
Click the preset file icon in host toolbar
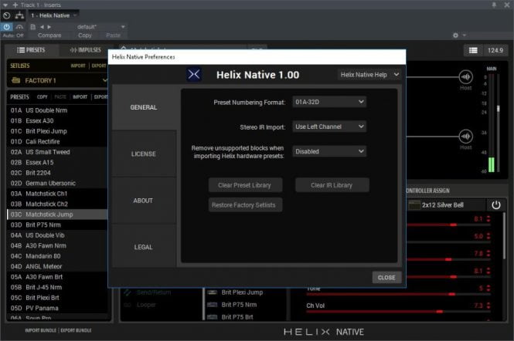[x=32, y=27]
